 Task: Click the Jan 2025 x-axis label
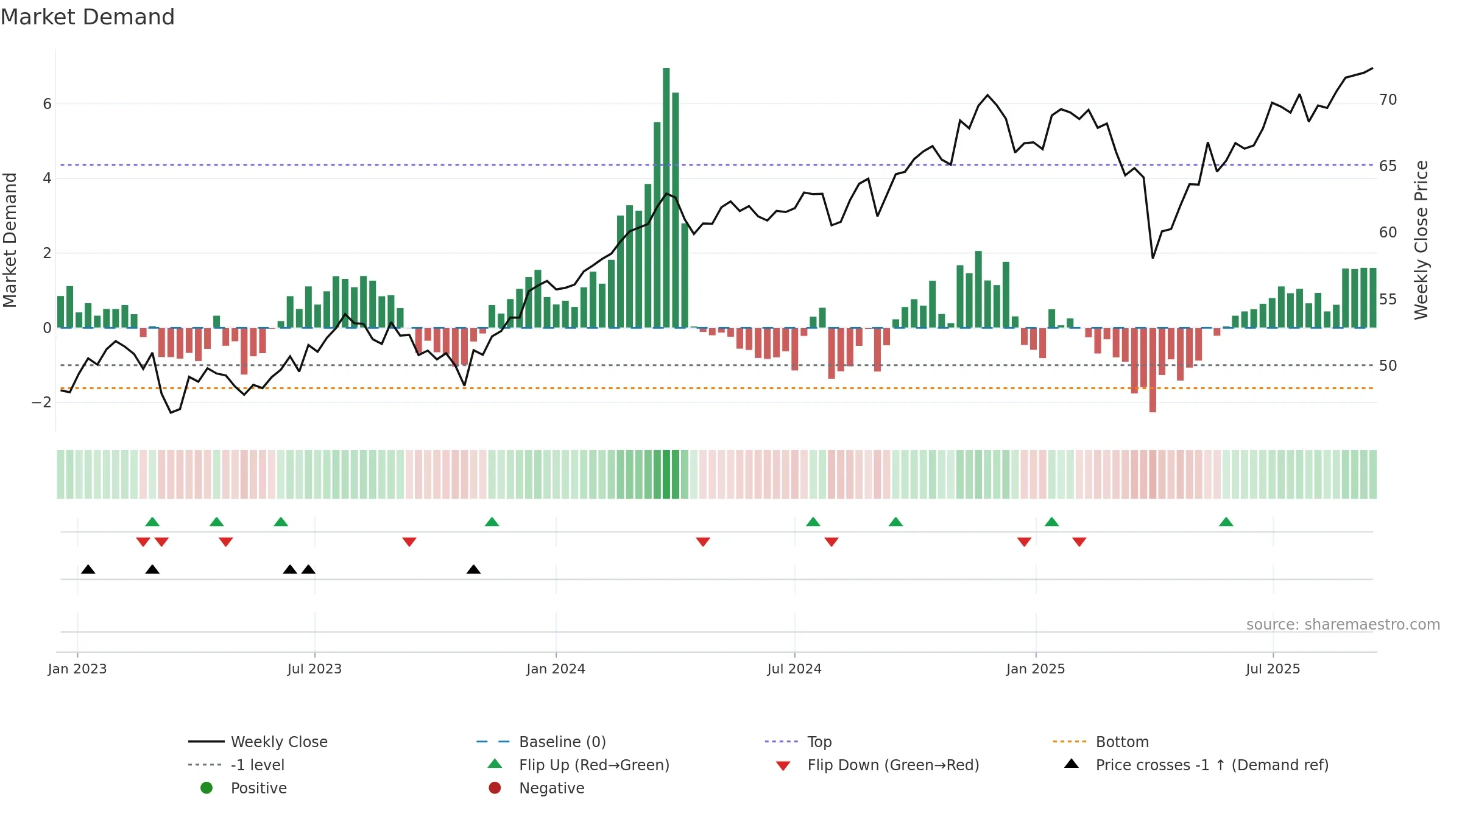click(1036, 669)
